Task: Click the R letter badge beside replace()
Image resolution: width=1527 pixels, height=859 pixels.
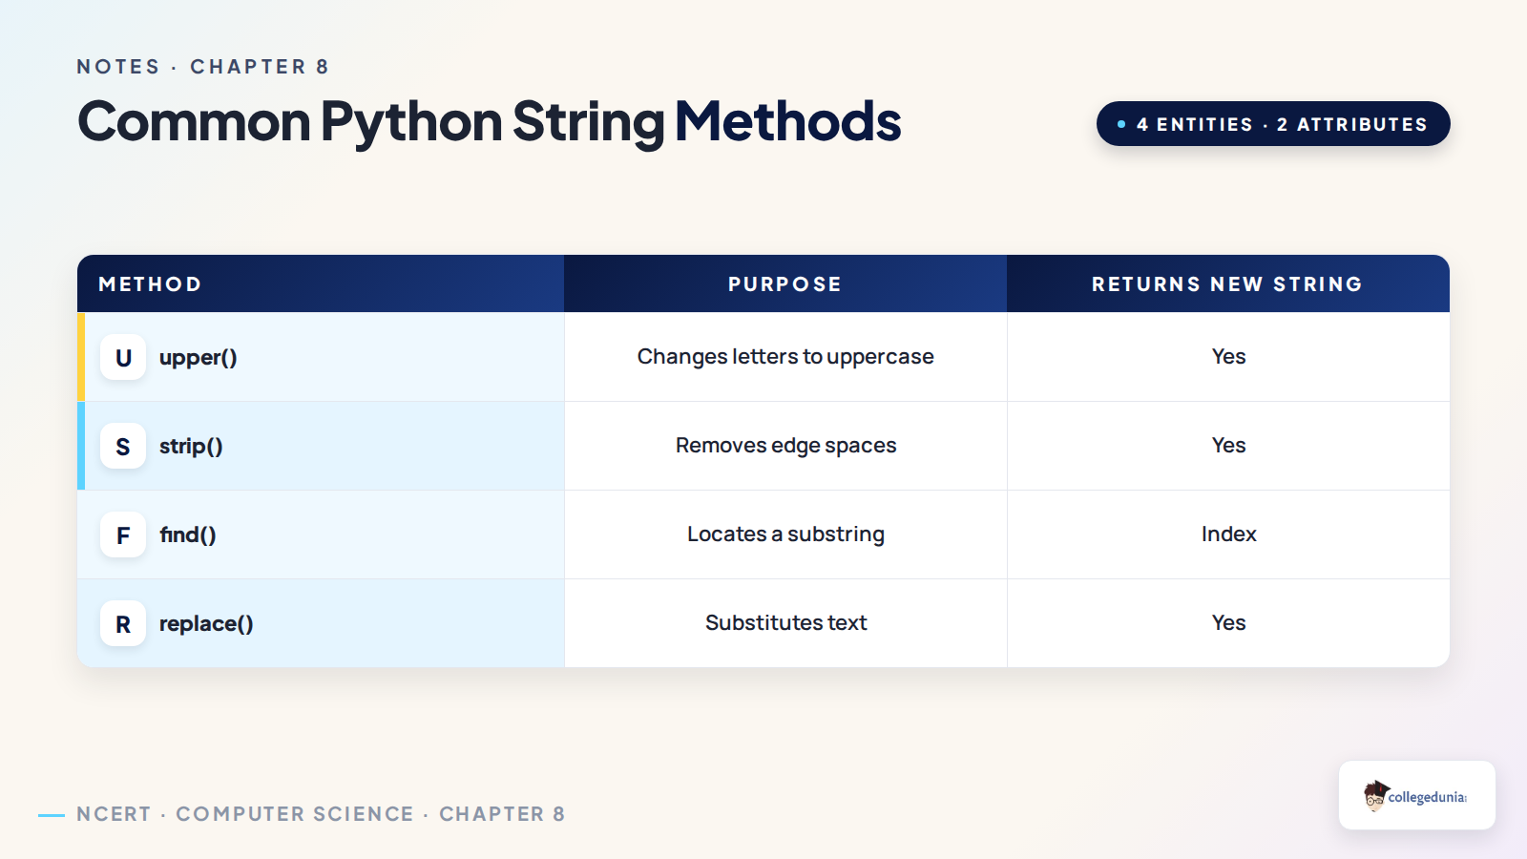Action: (x=123, y=623)
